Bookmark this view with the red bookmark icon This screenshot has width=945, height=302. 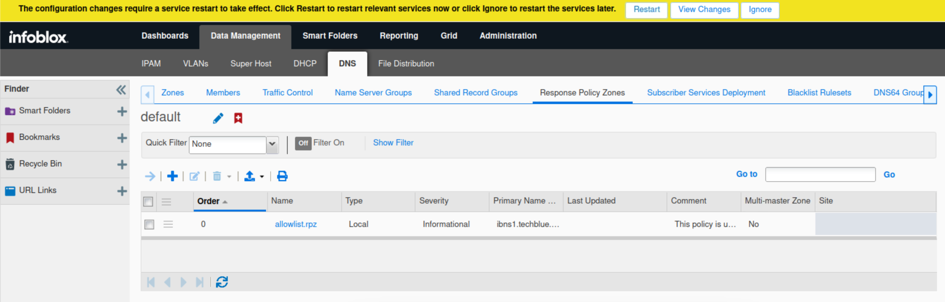238,118
